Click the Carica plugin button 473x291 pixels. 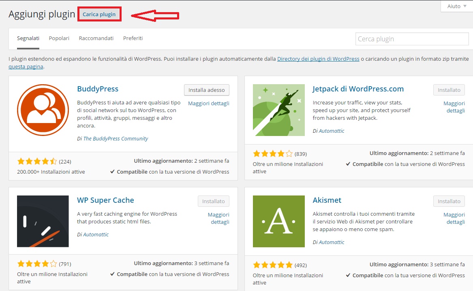tap(99, 14)
